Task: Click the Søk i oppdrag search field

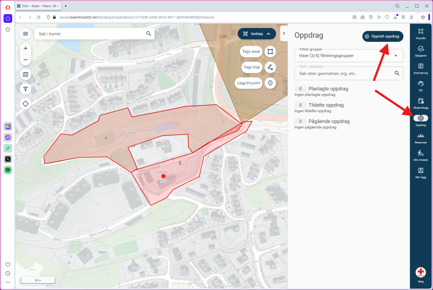Action: click(x=345, y=74)
